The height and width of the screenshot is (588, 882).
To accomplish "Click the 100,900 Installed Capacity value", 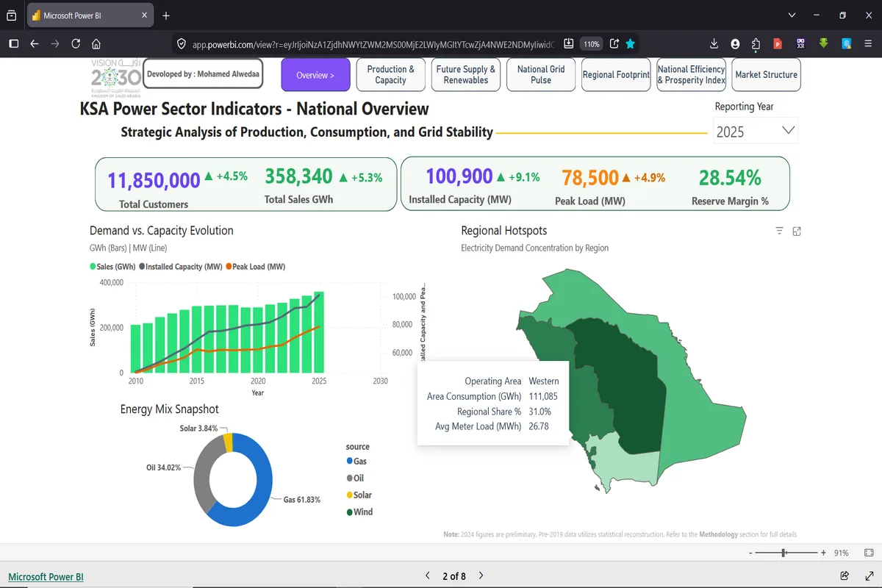I will pyautogui.click(x=459, y=176).
